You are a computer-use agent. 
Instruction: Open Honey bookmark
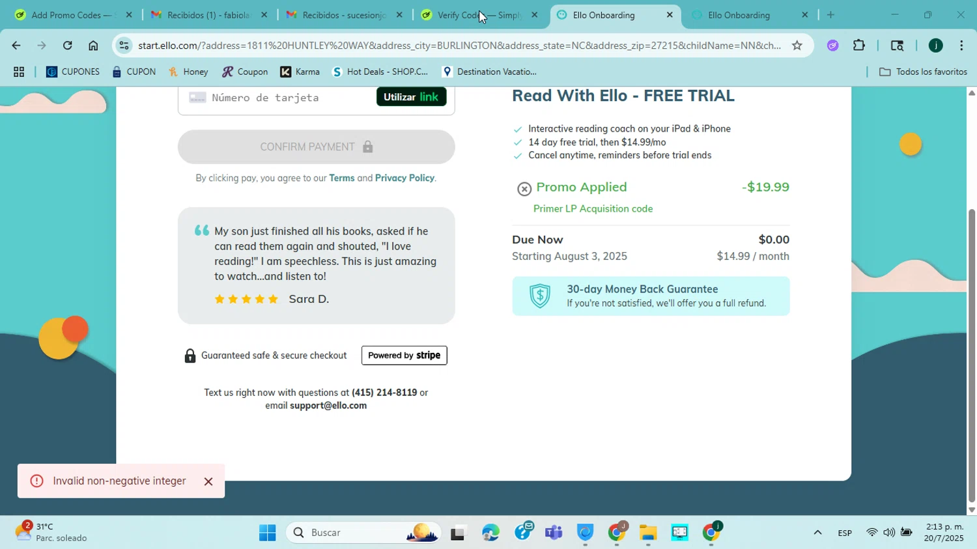tap(188, 72)
